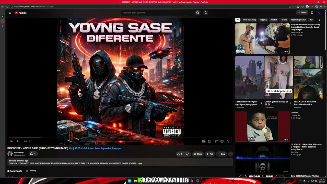This screenshot has width=327, height=184.
Task: Open the Create menu button
Action: 302,13
